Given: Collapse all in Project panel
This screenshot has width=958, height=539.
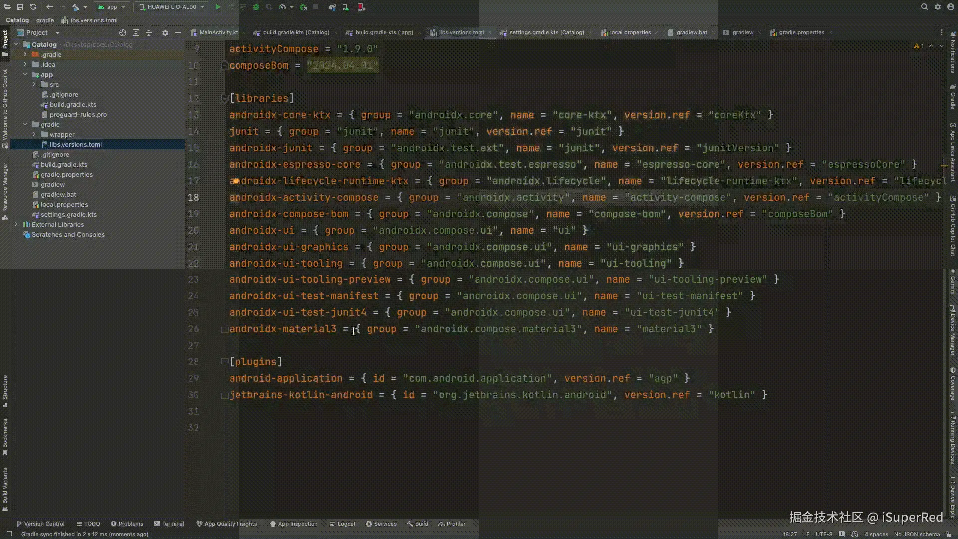Looking at the screenshot, I should (x=149, y=33).
